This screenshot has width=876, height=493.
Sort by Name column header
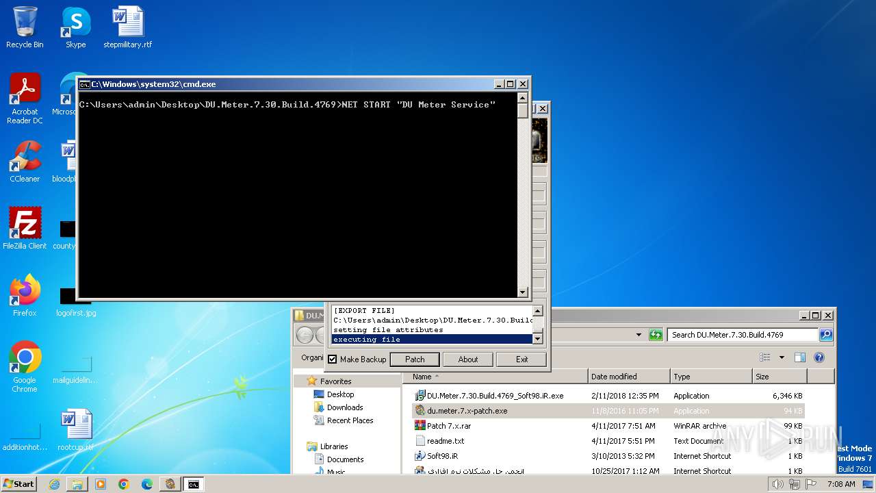pos(495,377)
